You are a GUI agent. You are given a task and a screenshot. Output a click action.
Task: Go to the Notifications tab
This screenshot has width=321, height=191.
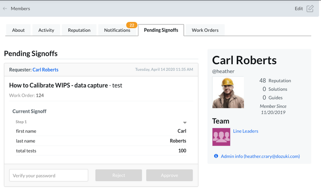click(x=117, y=30)
